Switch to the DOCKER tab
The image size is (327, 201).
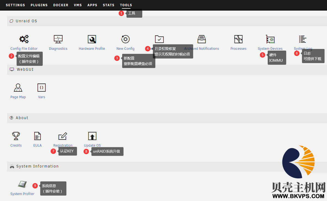pos(61,5)
